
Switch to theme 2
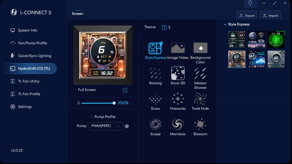(169, 27)
